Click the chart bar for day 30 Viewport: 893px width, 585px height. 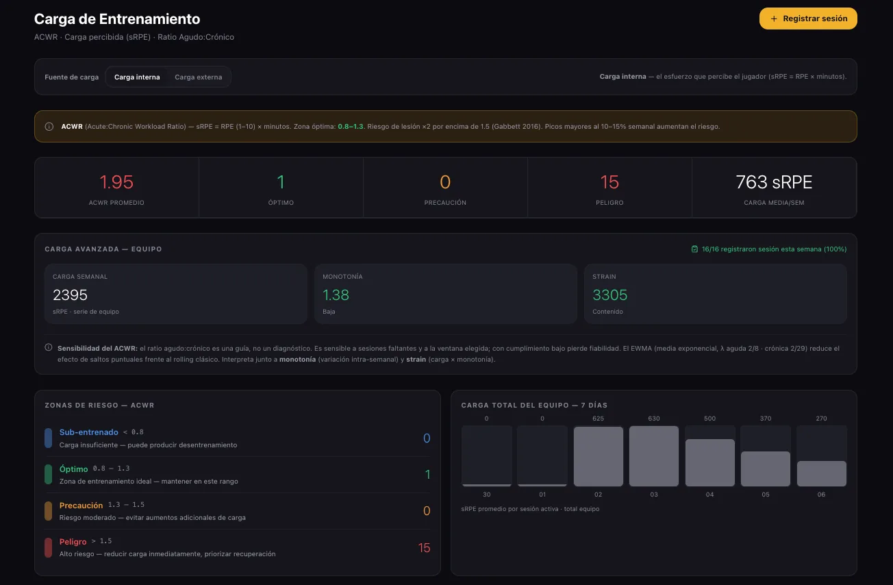click(487, 456)
